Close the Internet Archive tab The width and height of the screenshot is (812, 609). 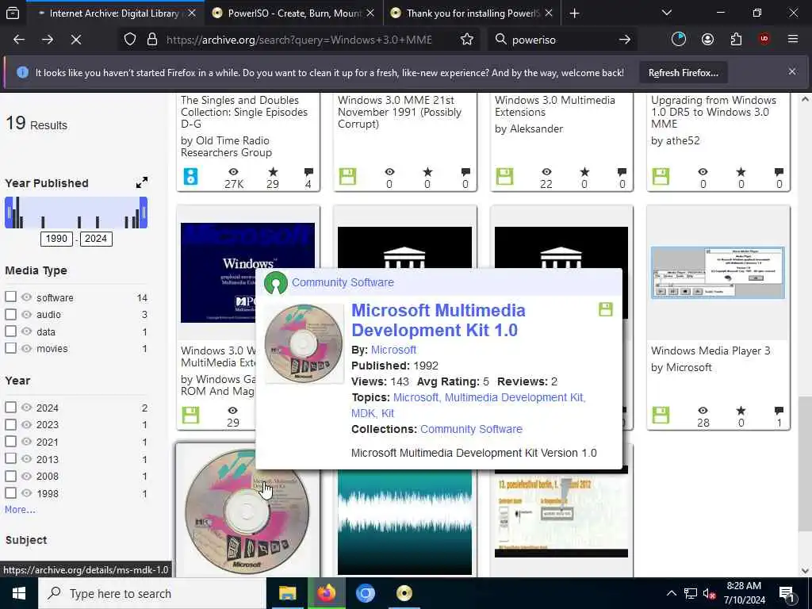(192, 13)
